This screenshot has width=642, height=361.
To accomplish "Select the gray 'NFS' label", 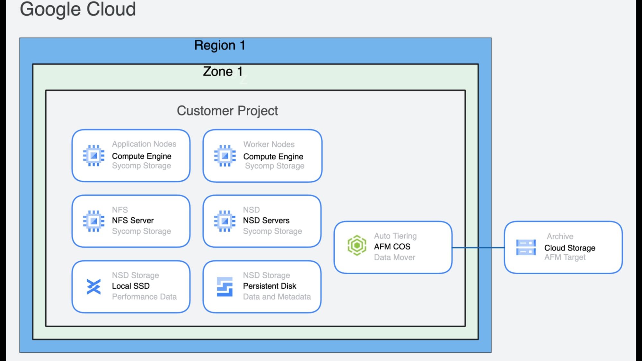I will (x=120, y=210).
